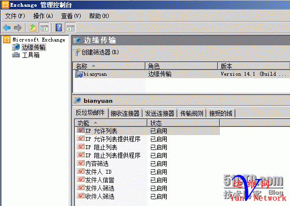Select Microsoft Exchange root tree item
Screen dimensions: 290x206
pos(39,40)
